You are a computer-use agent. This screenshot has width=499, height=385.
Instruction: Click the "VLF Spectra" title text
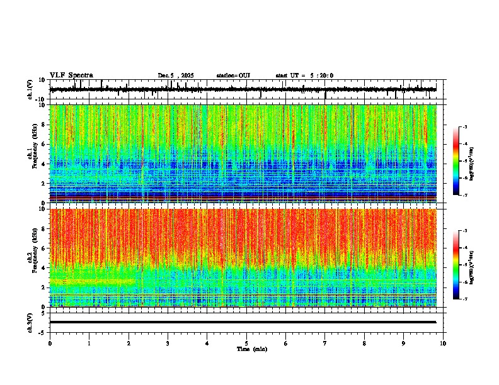[71, 75]
